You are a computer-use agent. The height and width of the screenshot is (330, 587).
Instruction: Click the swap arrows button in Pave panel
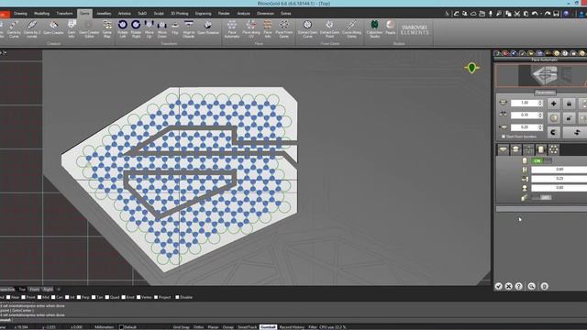tap(577, 132)
